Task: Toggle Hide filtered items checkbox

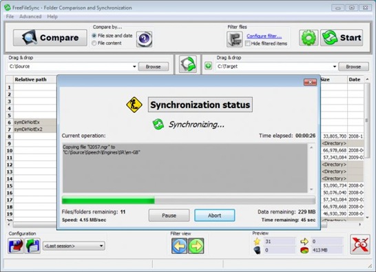Action: (x=248, y=43)
